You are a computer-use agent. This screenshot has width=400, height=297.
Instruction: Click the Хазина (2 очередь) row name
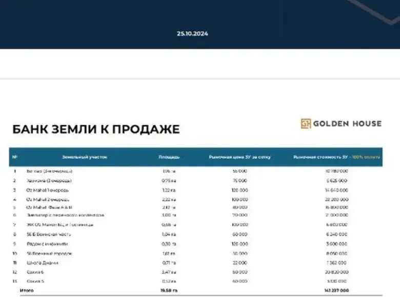coord(49,181)
